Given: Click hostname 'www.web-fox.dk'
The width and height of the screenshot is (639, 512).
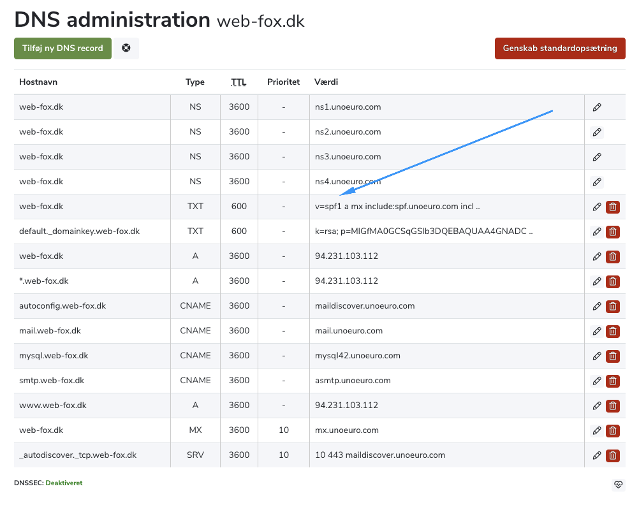Looking at the screenshot, I should pos(53,406).
